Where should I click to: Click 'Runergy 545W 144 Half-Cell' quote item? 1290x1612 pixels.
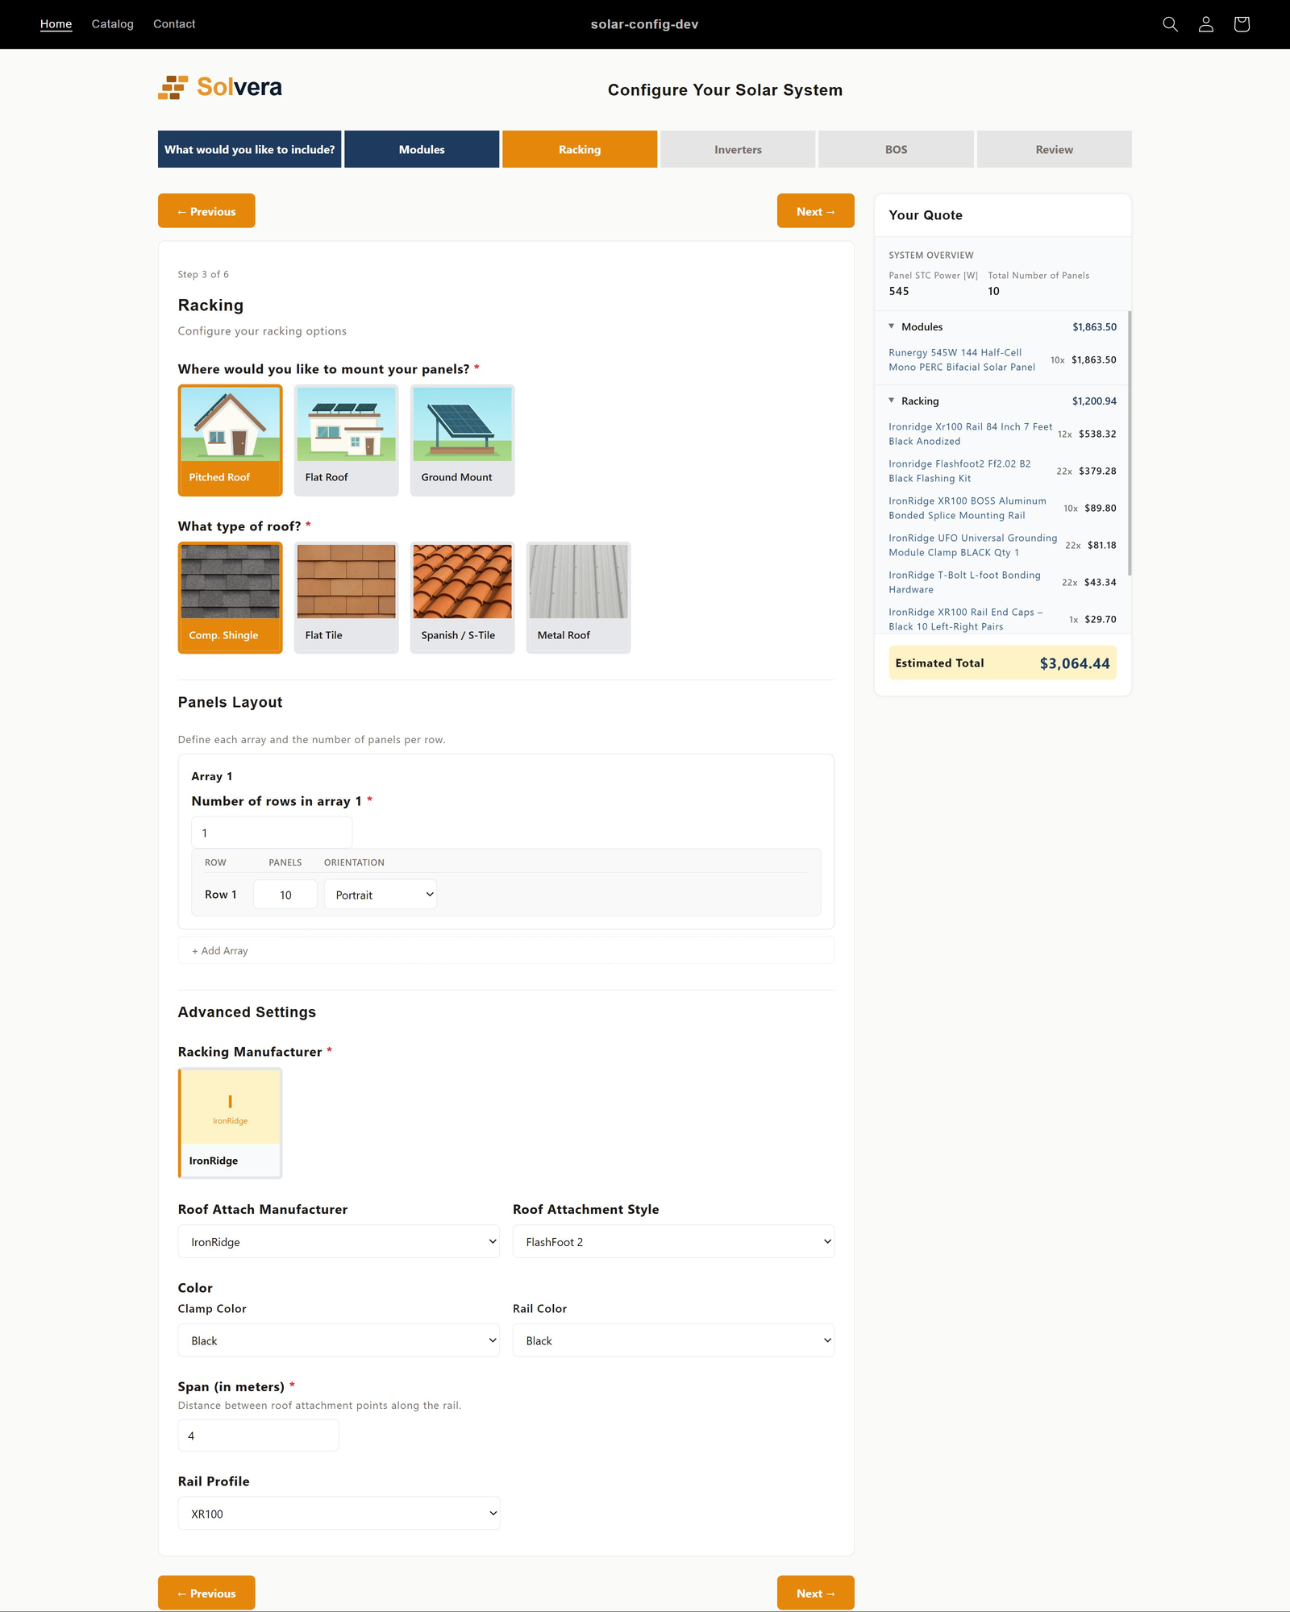pos(962,359)
